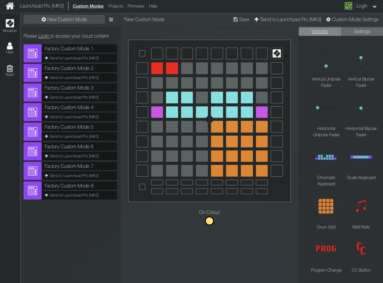Click the Factory Custom Mode 2 thumbnail icon

pos(32,73)
